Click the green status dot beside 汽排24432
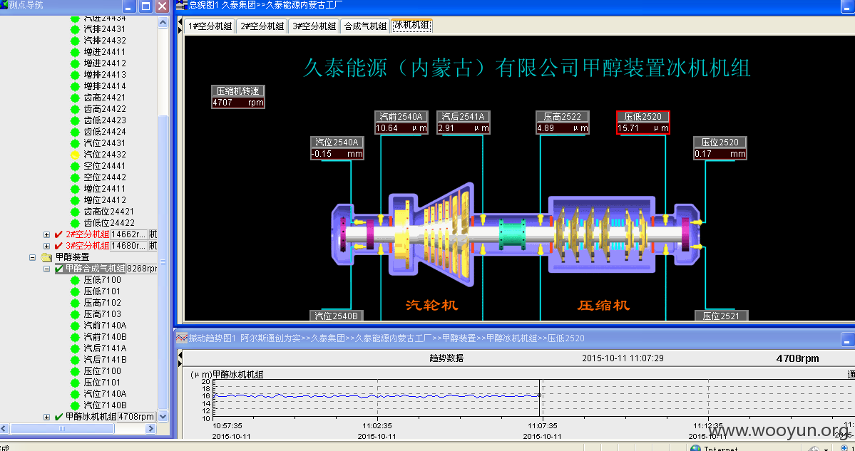Image resolution: width=855 pixels, height=451 pixels. pos(76,41)
